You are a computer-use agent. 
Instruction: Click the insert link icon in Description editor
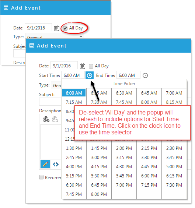point(46,119)
